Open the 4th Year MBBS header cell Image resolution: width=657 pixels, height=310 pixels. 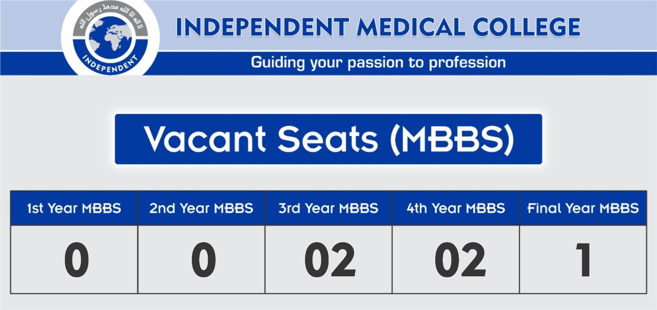click(x=456, y=208)
